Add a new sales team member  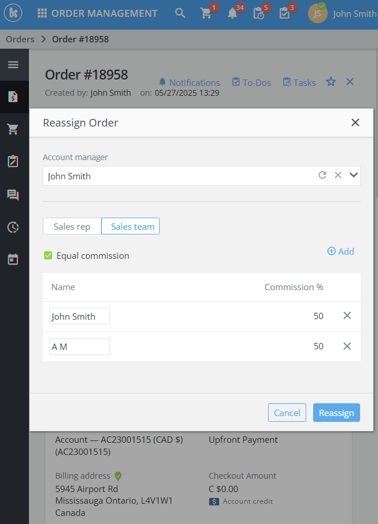pos(340,251)
